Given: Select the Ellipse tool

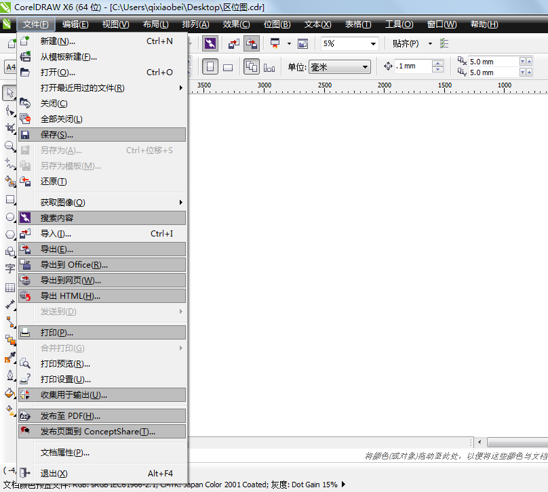Looking at the screenshot, I should point(10,217).
